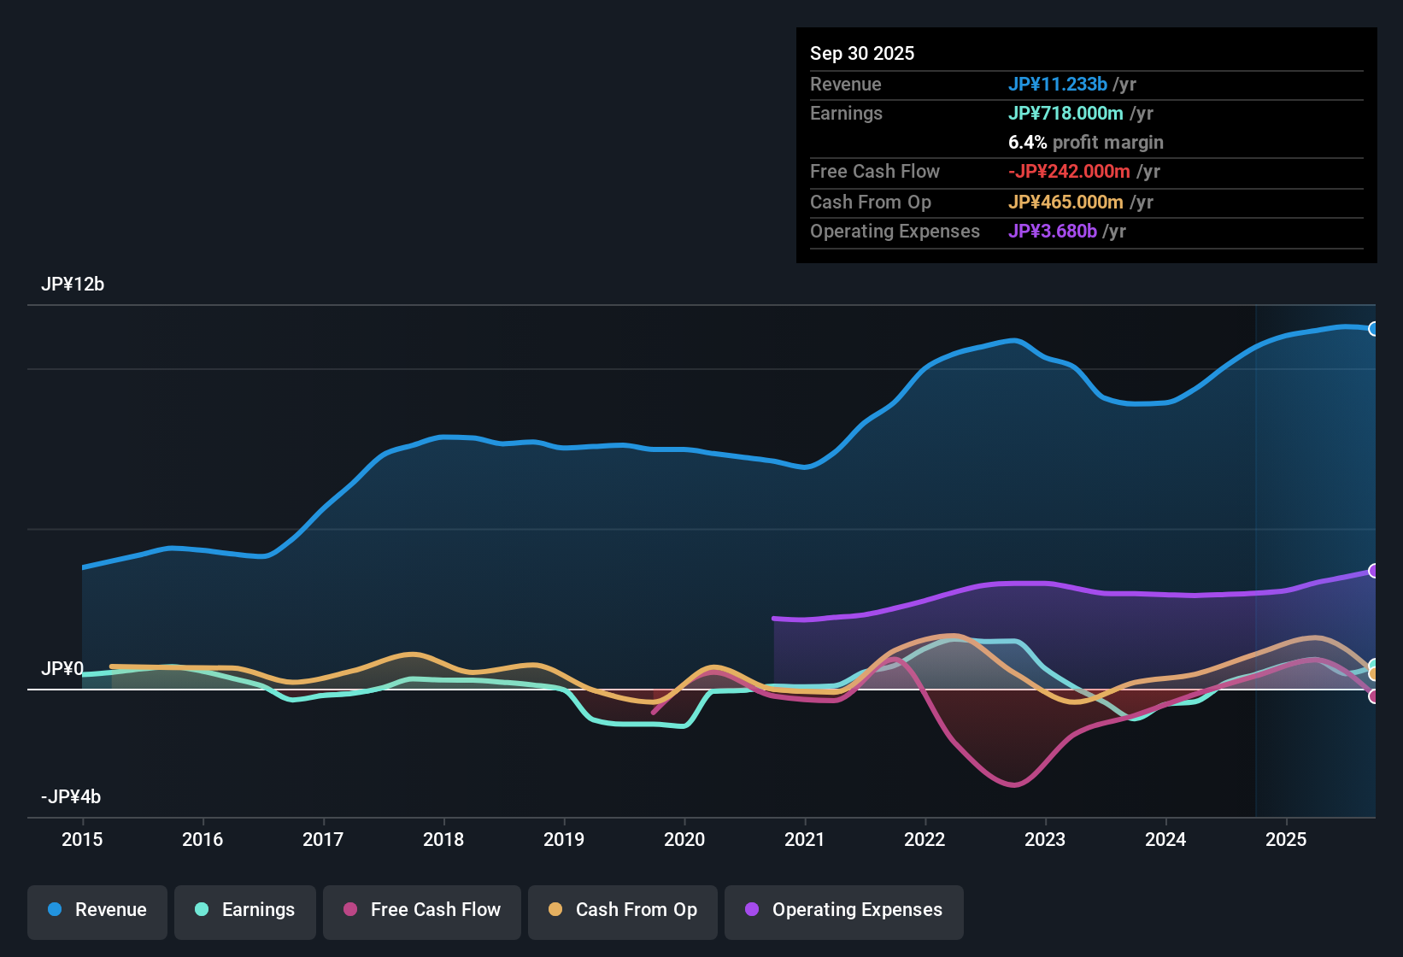
Task: Toggle off the Operating Expenses series
Action: pyautogui.click(x=843, y=910)
